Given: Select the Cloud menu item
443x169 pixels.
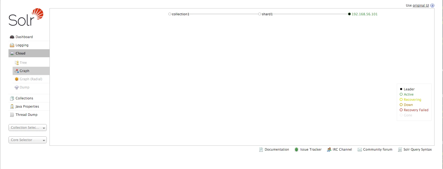Looking at the screenshot, I should pyautogui.click(x=29, y=53).
